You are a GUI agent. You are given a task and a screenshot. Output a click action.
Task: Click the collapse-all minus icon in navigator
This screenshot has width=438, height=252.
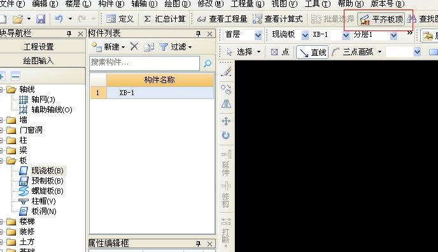16,76
